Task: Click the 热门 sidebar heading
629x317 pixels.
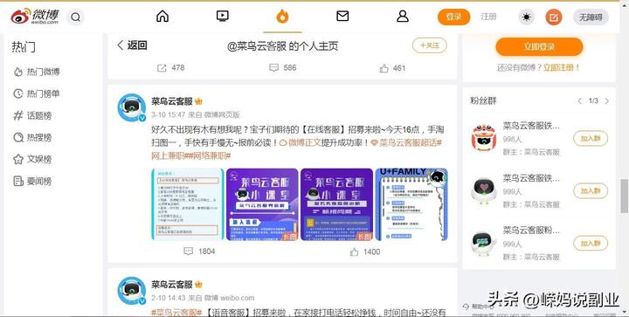Action: (24, 47)
